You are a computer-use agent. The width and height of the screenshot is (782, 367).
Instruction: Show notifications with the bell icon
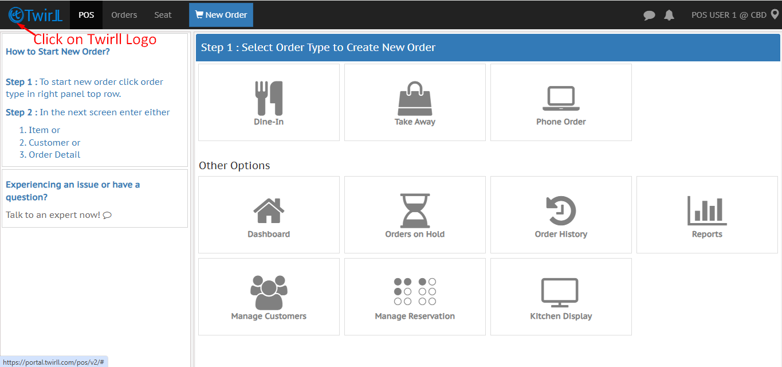[x=669, y=15]
